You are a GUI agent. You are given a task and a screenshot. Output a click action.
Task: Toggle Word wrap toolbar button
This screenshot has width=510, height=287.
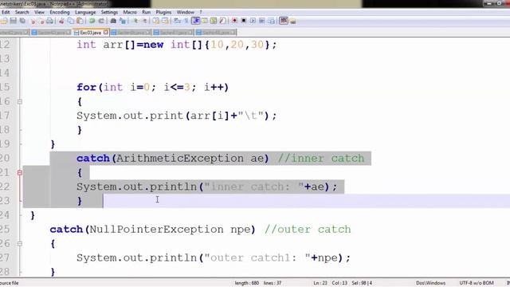(178, 21)
